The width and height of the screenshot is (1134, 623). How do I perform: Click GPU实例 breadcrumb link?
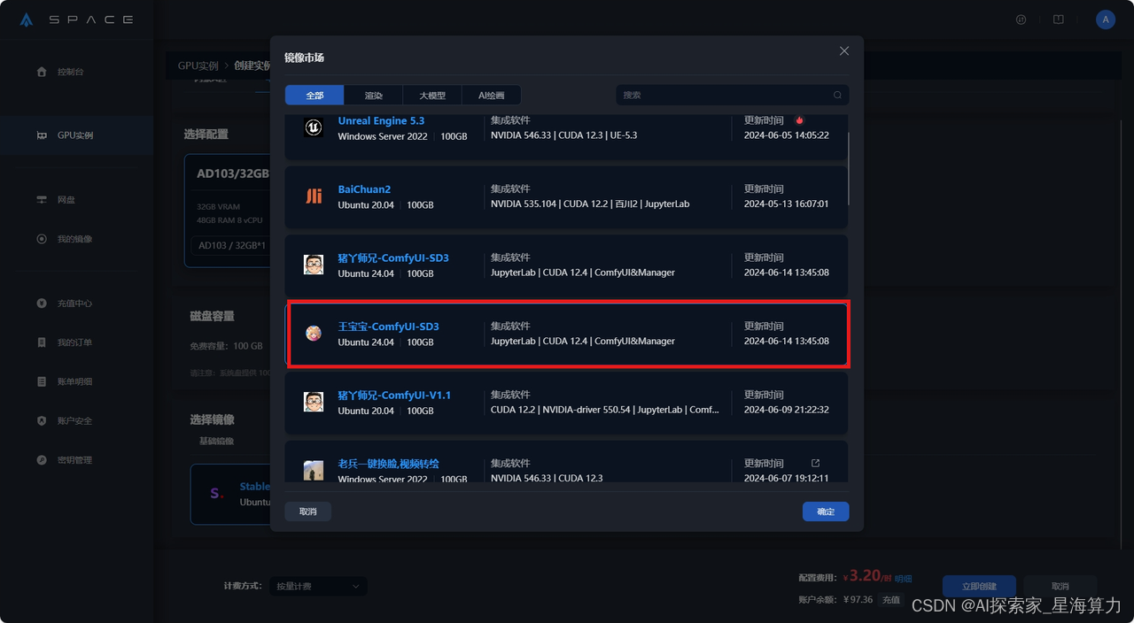[198, 65]
